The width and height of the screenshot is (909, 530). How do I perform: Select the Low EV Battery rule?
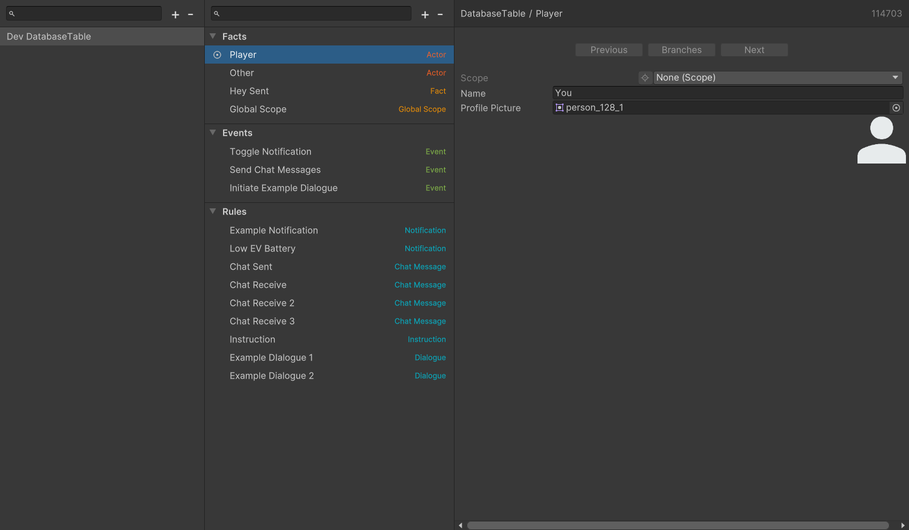click(329, 248)
